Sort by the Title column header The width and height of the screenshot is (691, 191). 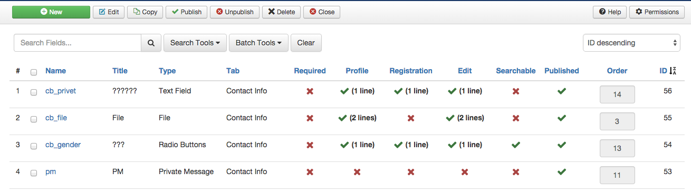coord(120,71)
